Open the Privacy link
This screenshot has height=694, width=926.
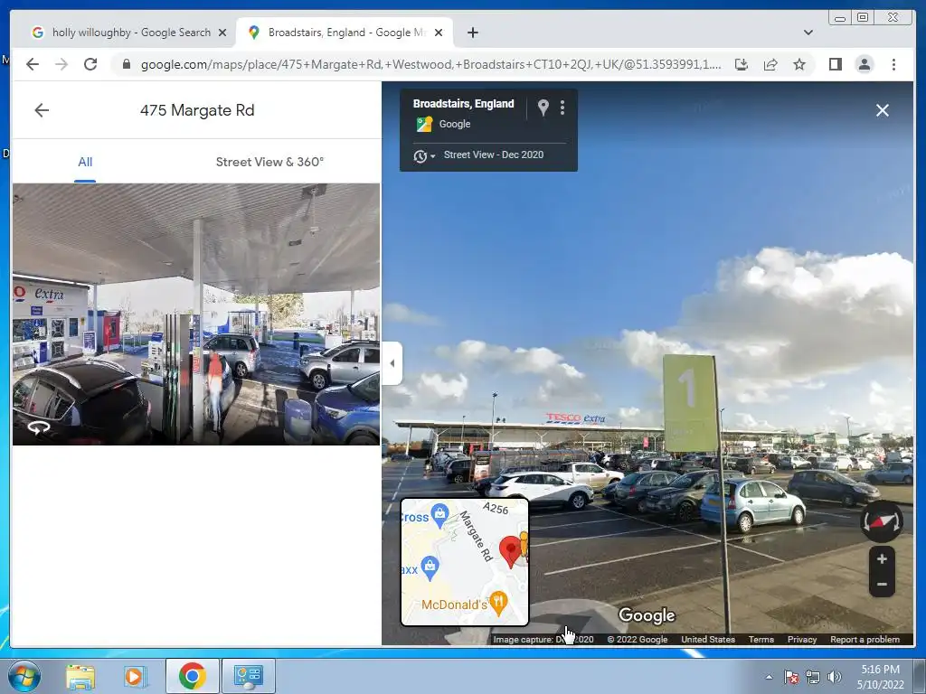point(802,640)
